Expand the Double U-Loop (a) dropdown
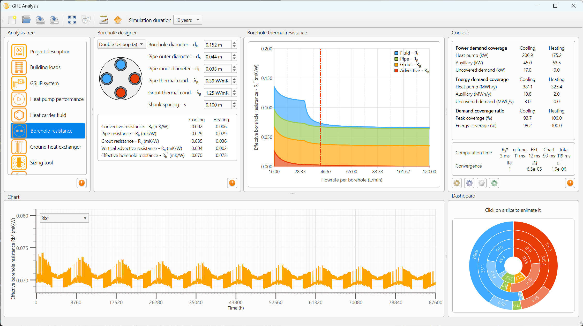The image size is (583, 326). 122,44
